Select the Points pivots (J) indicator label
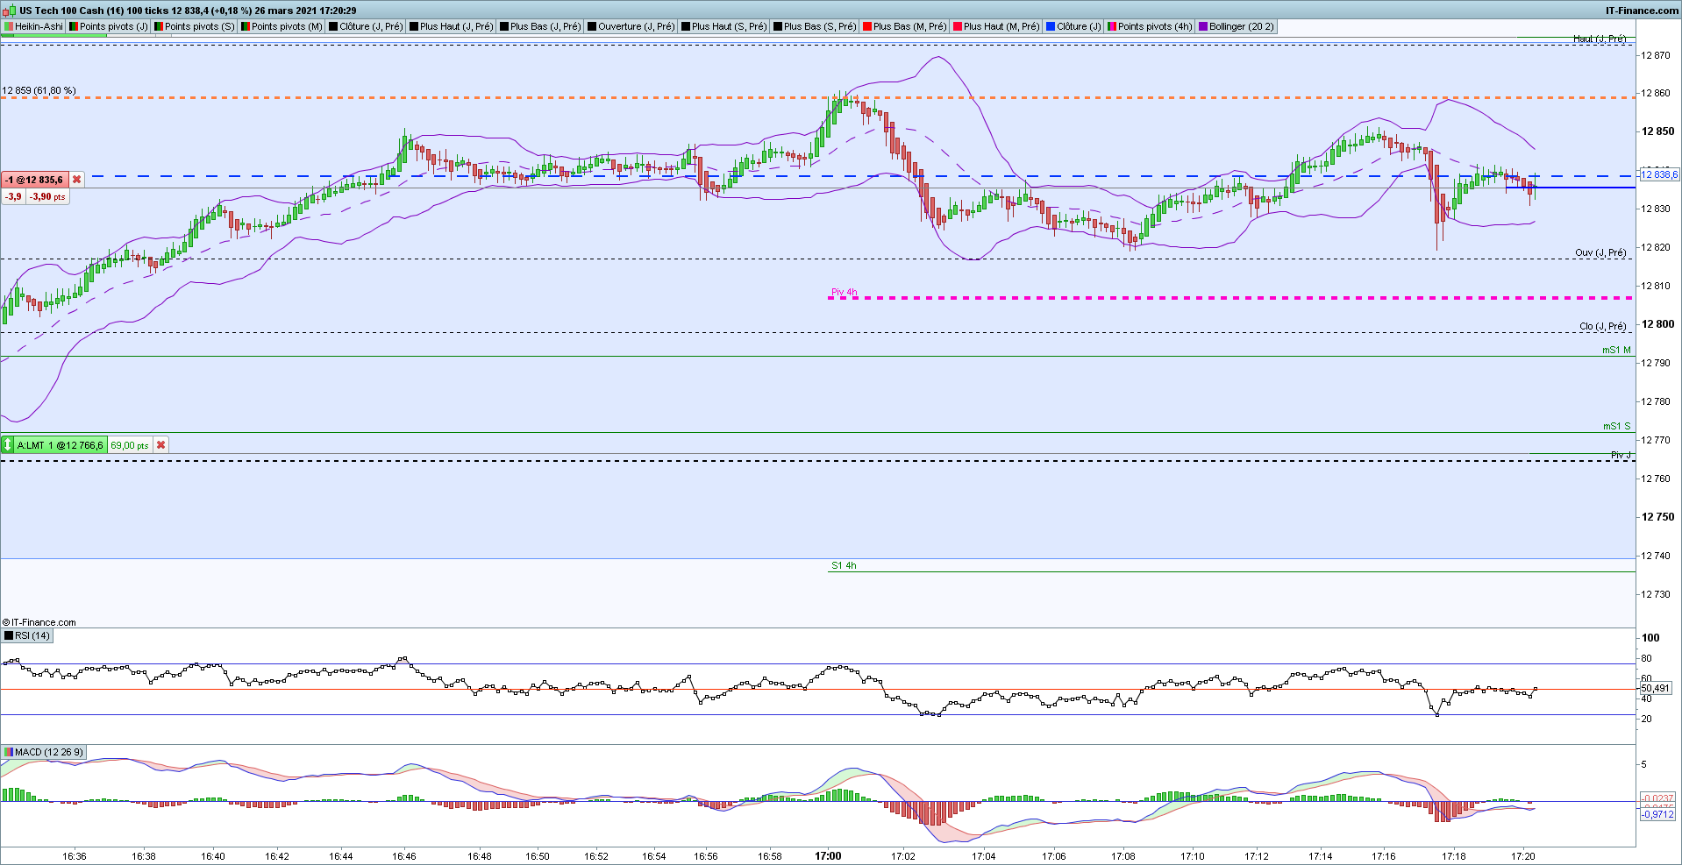 [109, 26]
